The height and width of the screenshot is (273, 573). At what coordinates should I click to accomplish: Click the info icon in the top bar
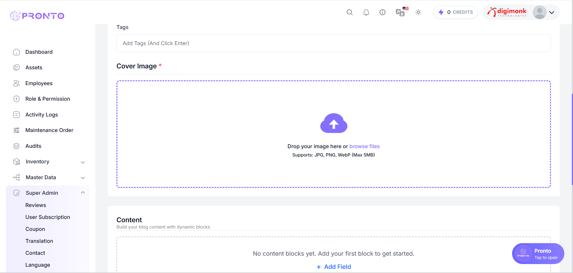click(382, 12)
